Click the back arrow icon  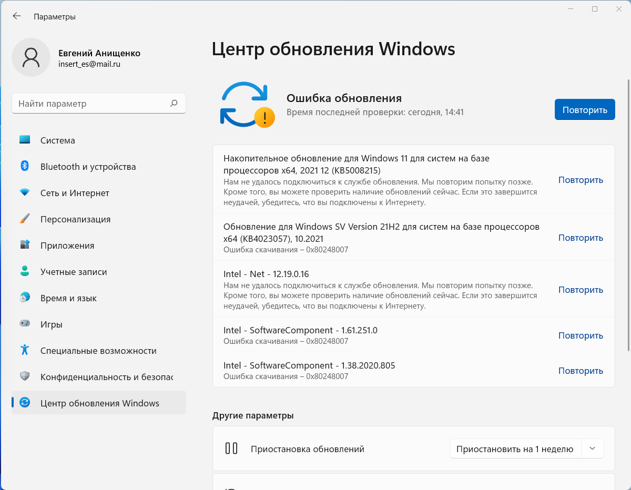tap(17, 16)
